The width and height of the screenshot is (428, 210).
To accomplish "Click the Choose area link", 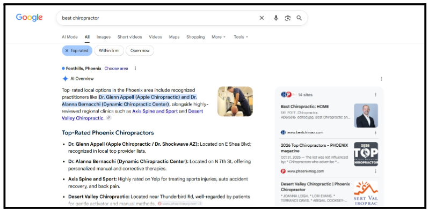I will tap(116, 69).
